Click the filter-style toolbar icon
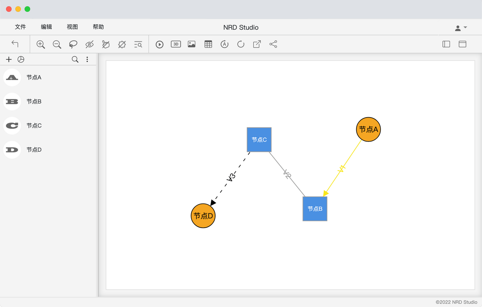 tap(106, 44)
